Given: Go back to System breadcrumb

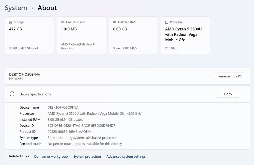Looking at the screenshot, I should click(16, 8).
